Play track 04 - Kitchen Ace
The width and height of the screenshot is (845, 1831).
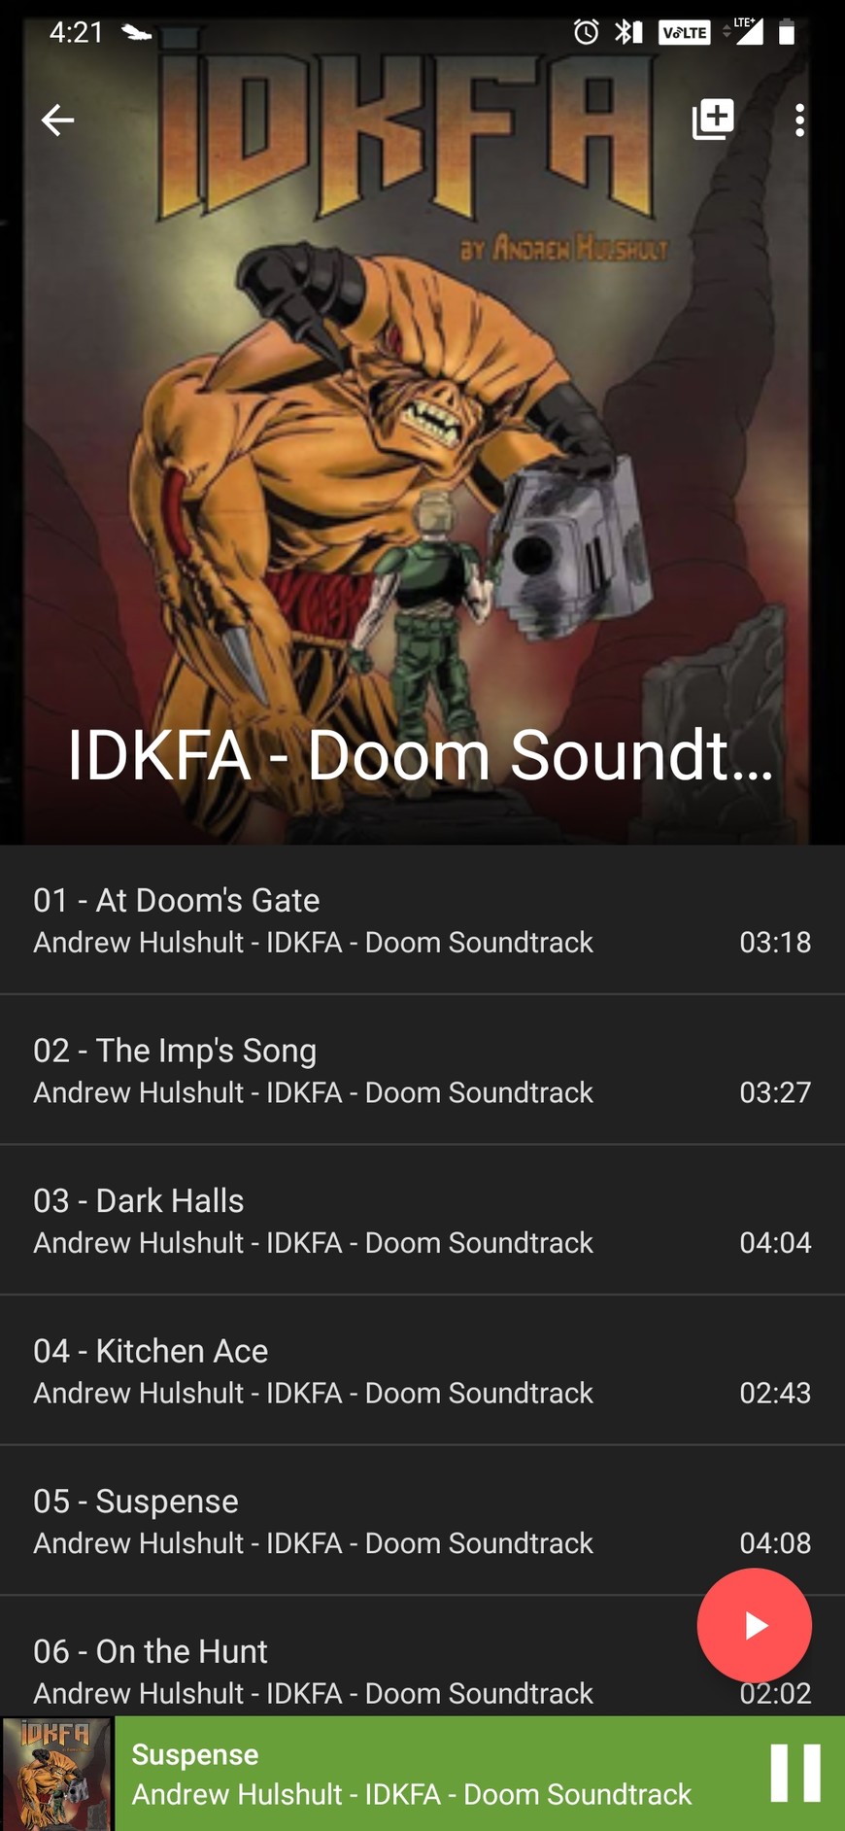[x=422, y=1370]
